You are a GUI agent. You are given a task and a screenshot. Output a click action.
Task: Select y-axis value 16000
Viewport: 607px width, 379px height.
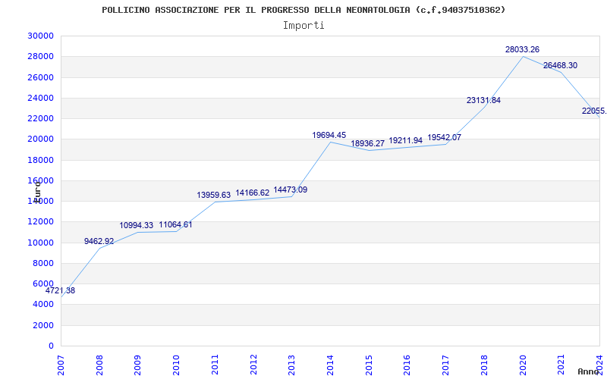[x=40, y=180]
